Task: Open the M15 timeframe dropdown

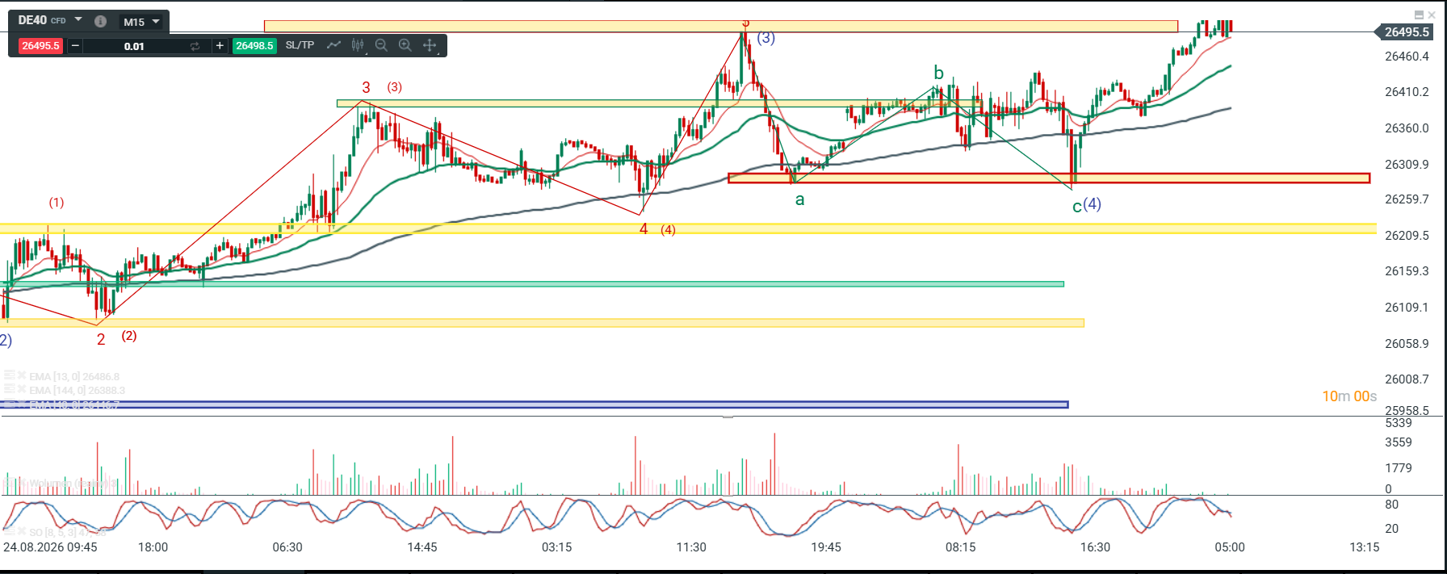Action: point(141,22)
